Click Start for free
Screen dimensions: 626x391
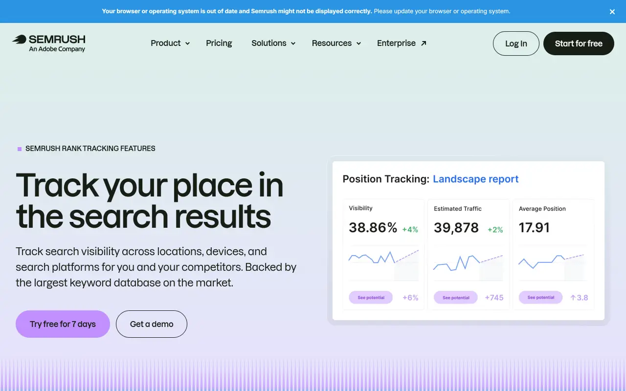click(579, 43)
